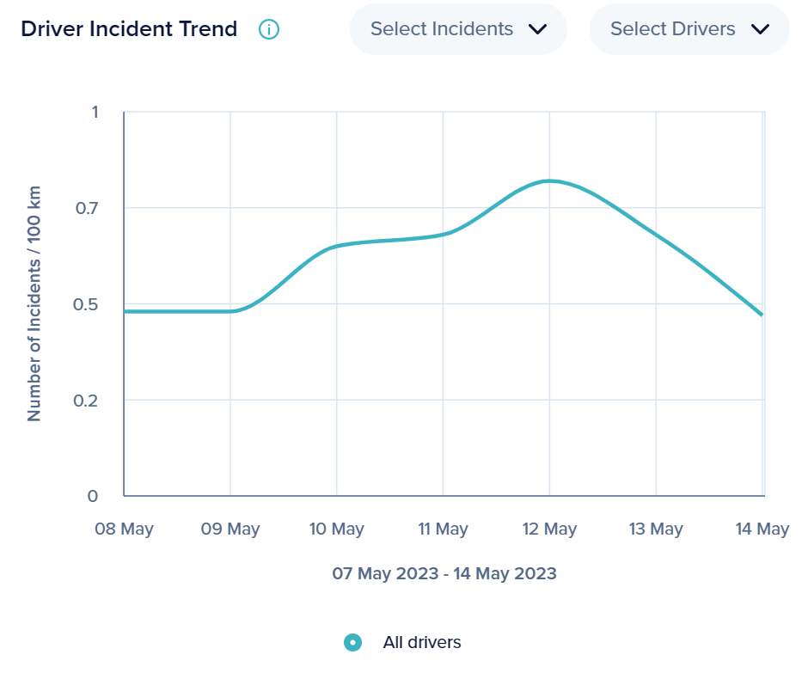Click the 12 May x-axis label

pos(549,529)
